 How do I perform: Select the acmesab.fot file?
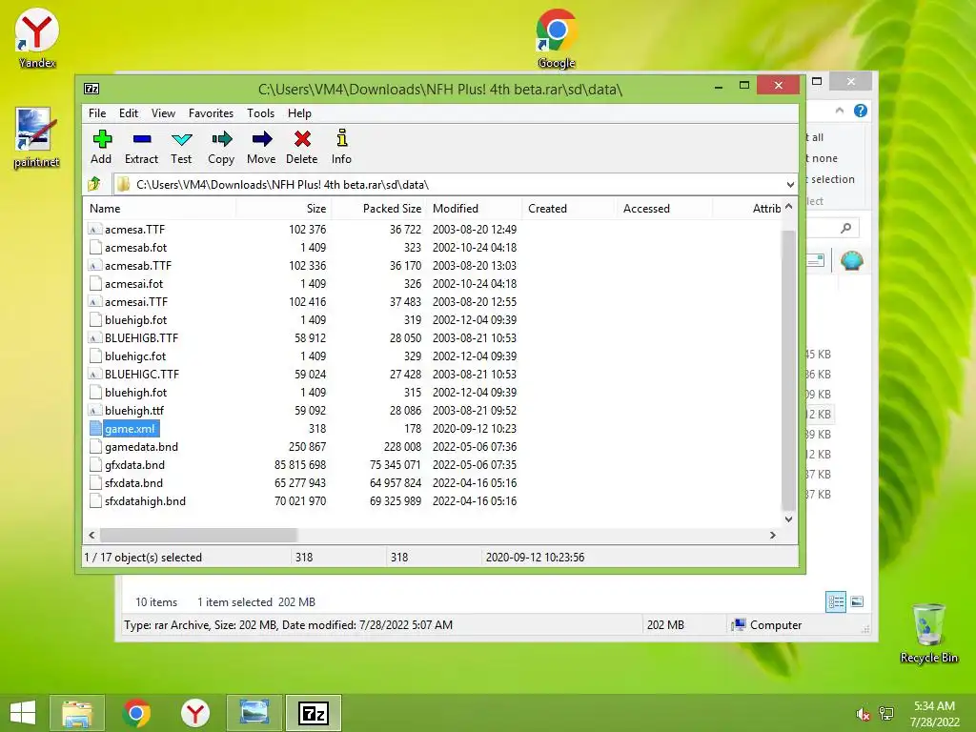(x=135, y=248)
